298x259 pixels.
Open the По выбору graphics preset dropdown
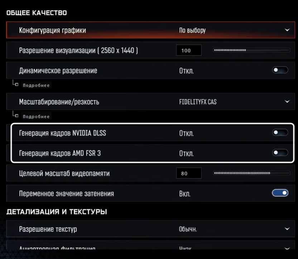[192, 30]
